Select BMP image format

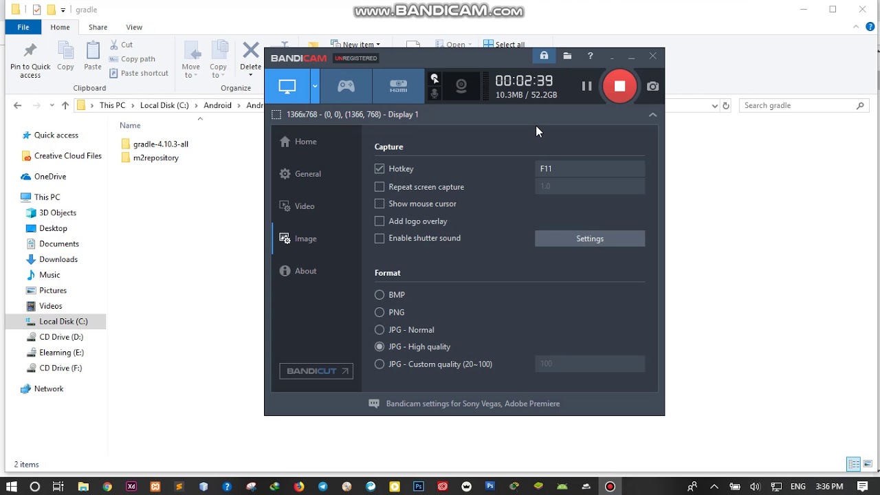pyautogui.click(x=379, y=295)
